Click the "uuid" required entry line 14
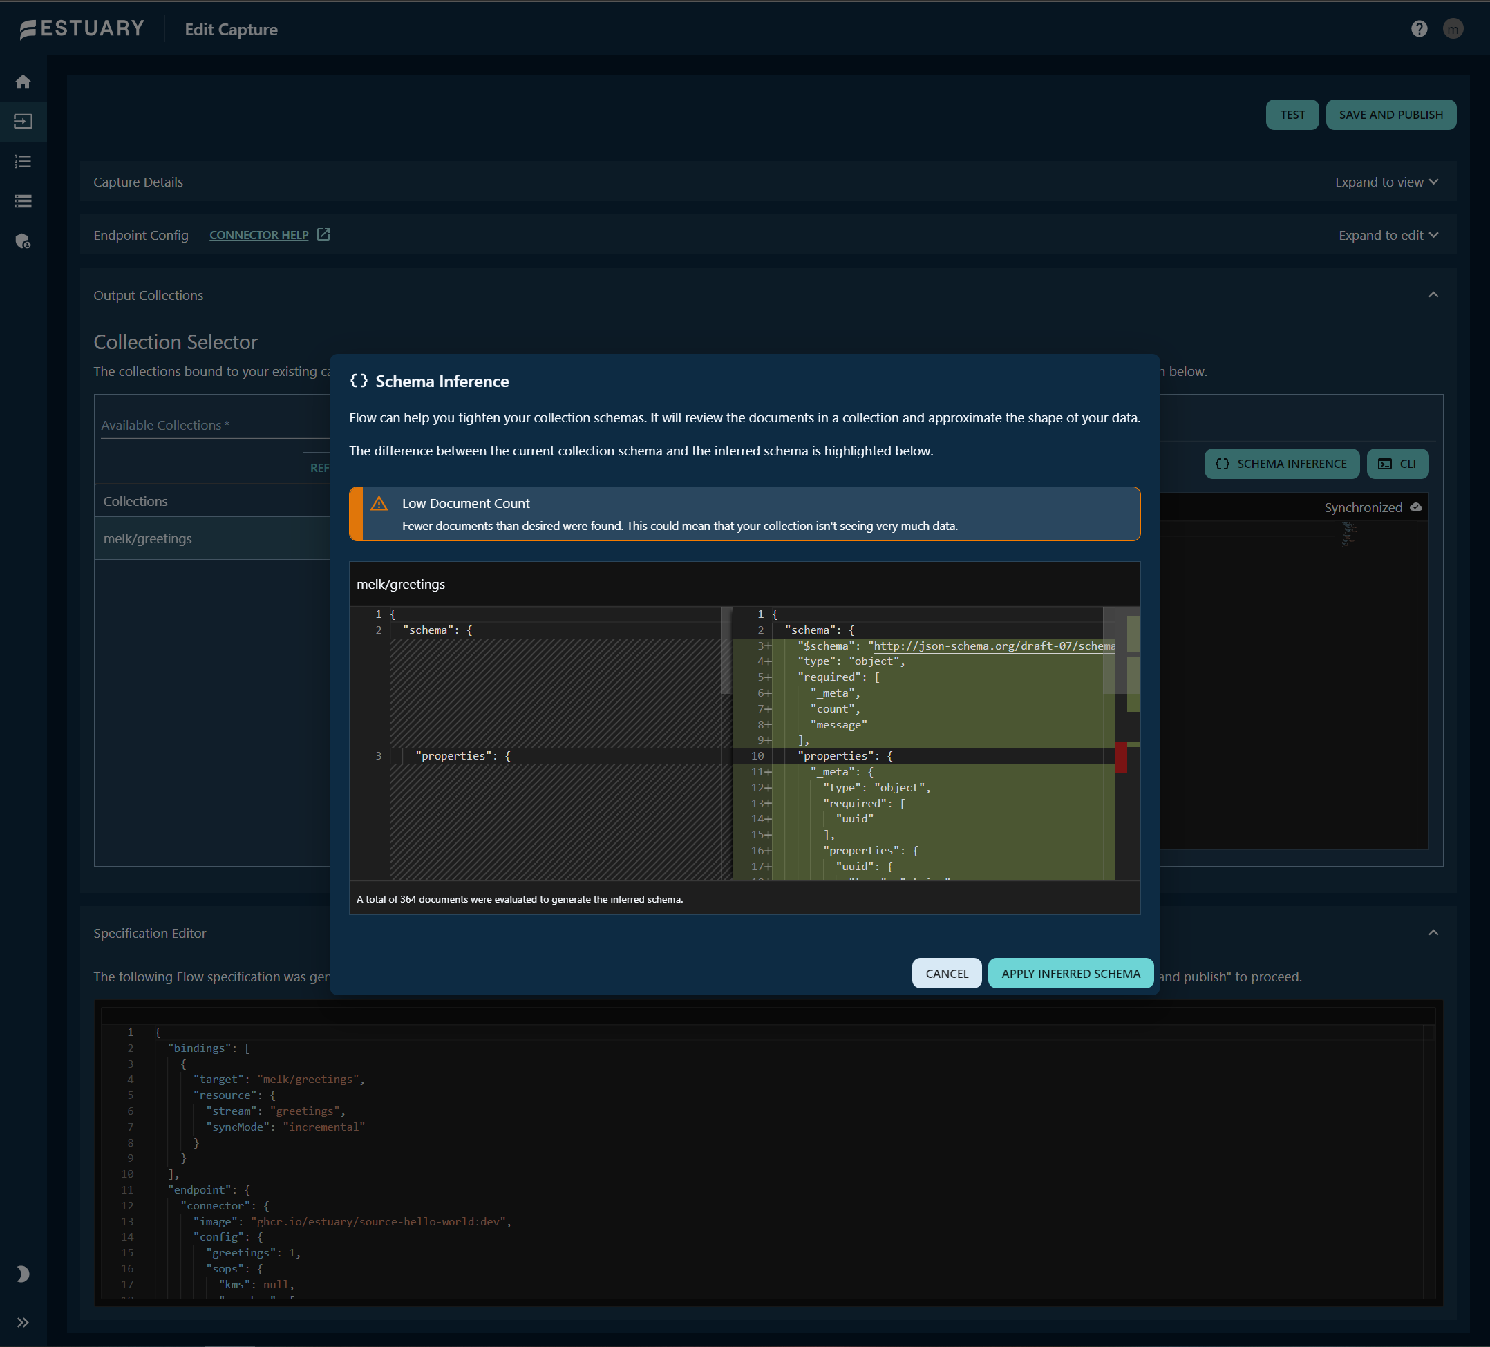This screenshot has height=1347, width=1490. (x=854, y=818)
